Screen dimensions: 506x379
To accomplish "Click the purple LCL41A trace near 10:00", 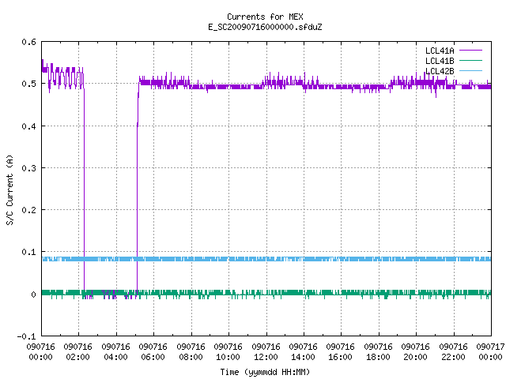I will 228,87.
